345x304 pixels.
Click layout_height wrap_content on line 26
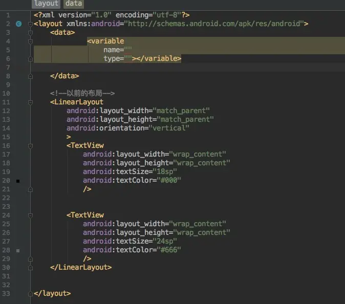click(x=202, y=232)
